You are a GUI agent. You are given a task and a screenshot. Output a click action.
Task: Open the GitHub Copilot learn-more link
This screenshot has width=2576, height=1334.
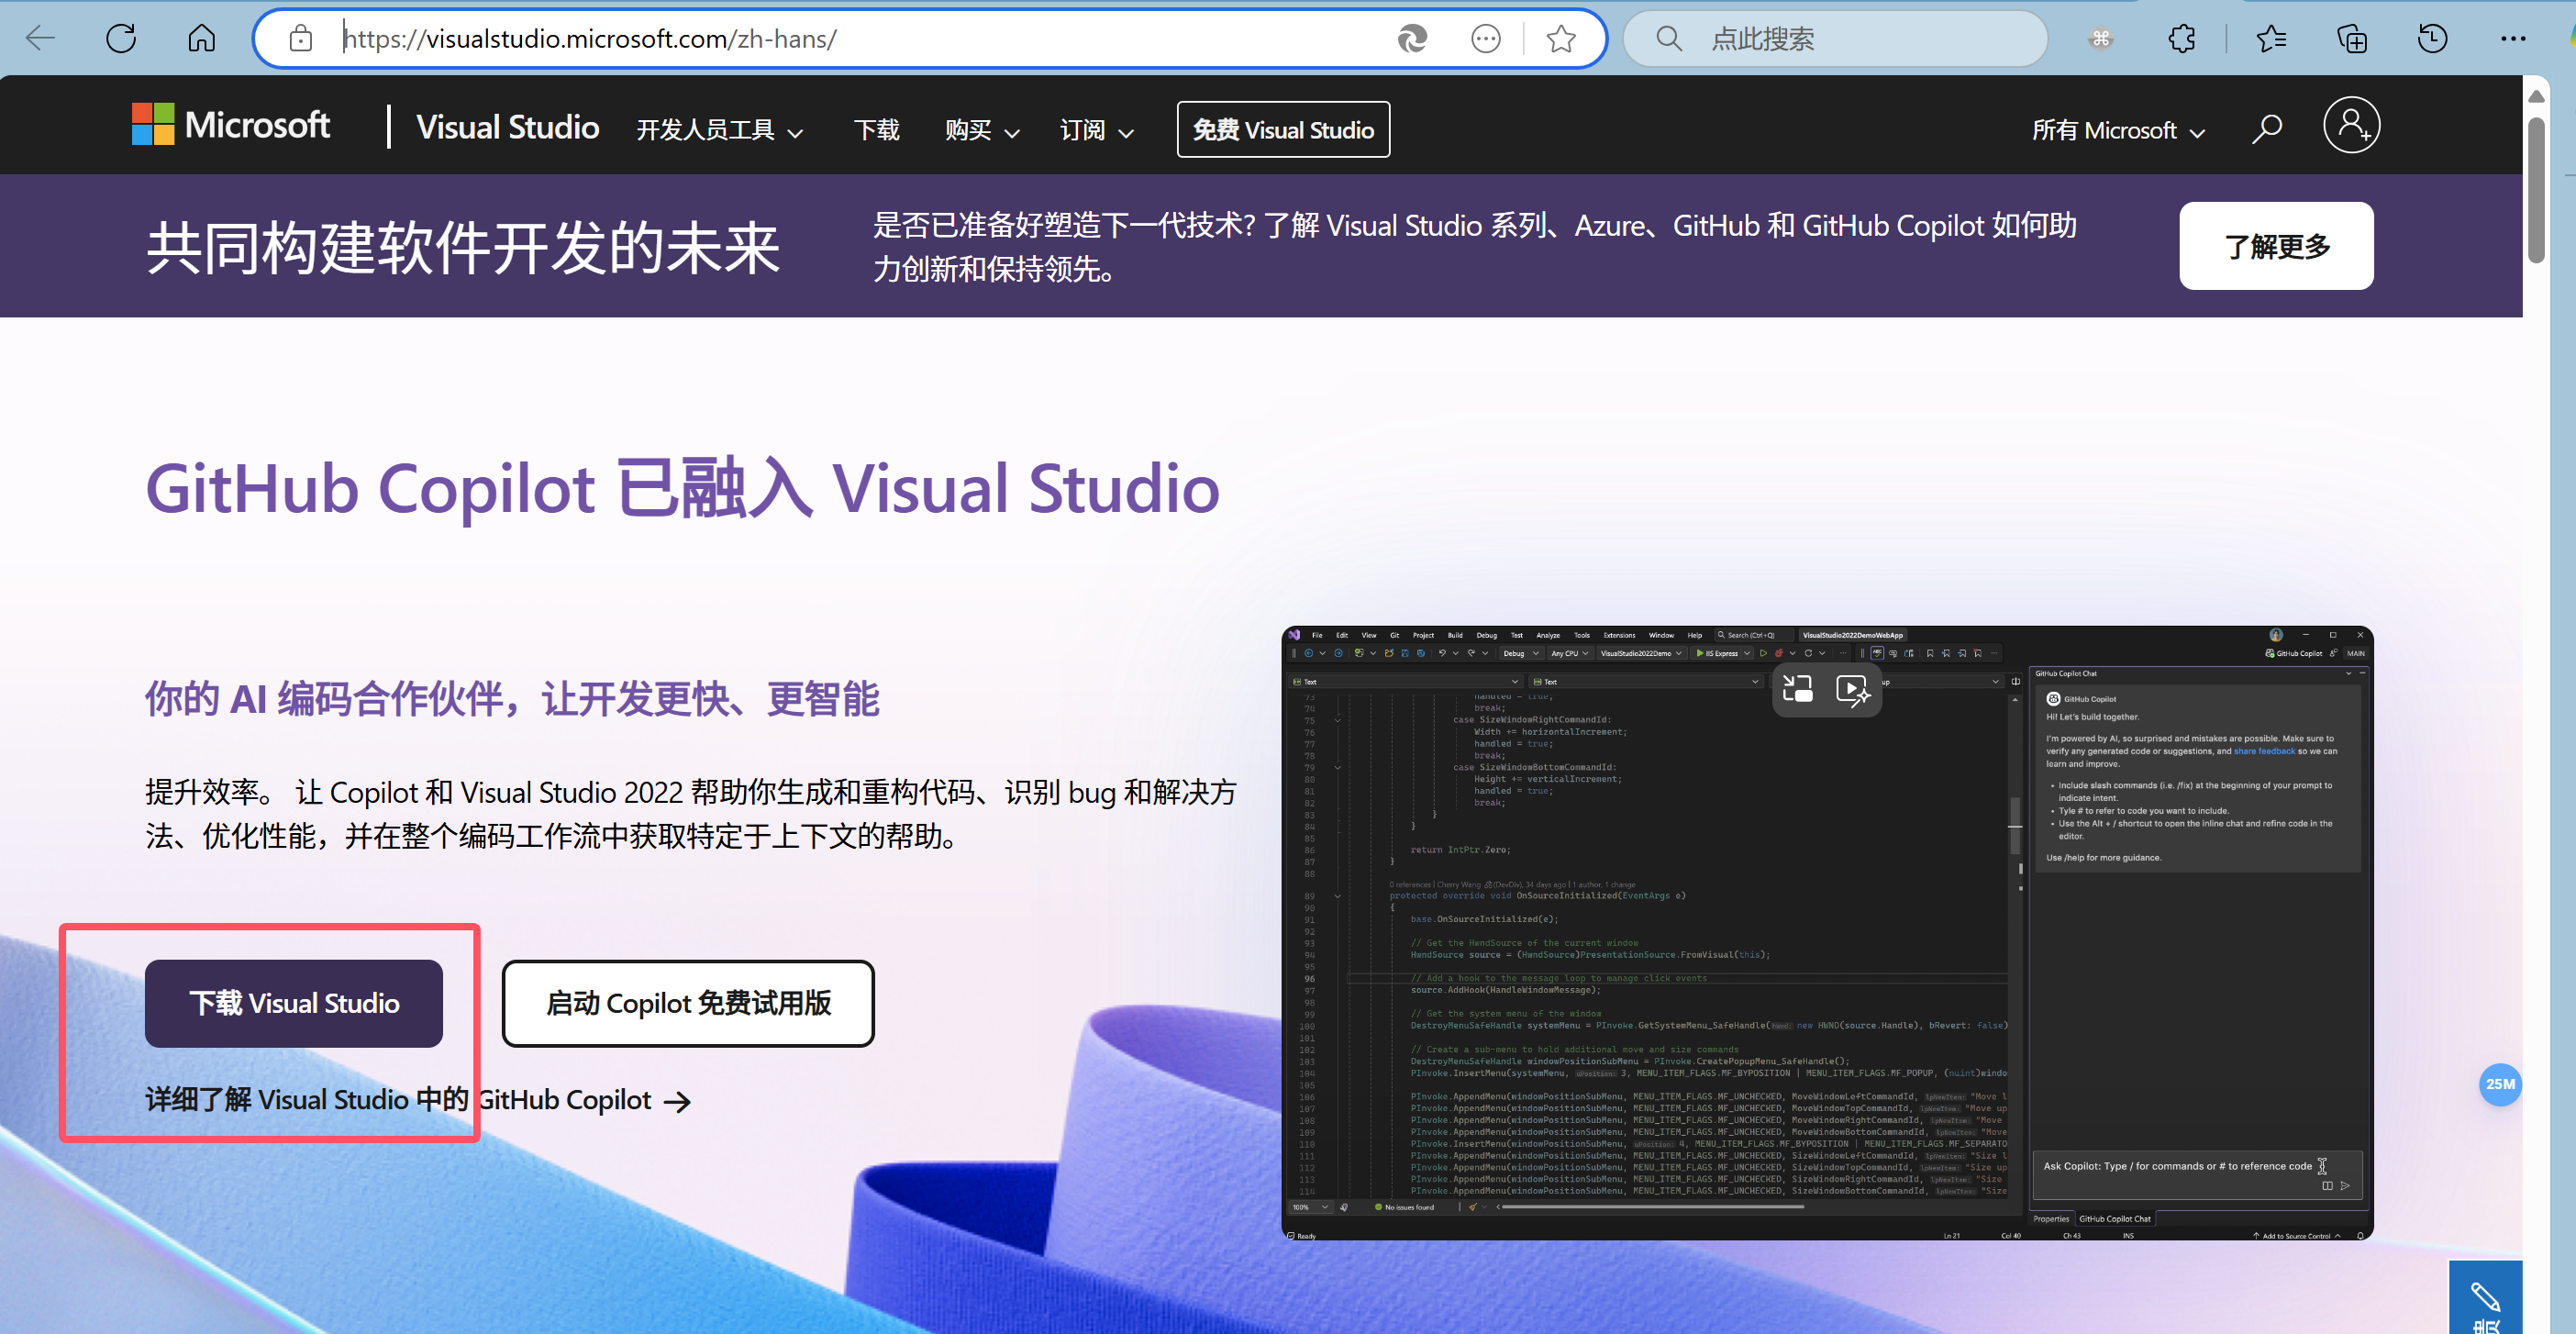418,1100
